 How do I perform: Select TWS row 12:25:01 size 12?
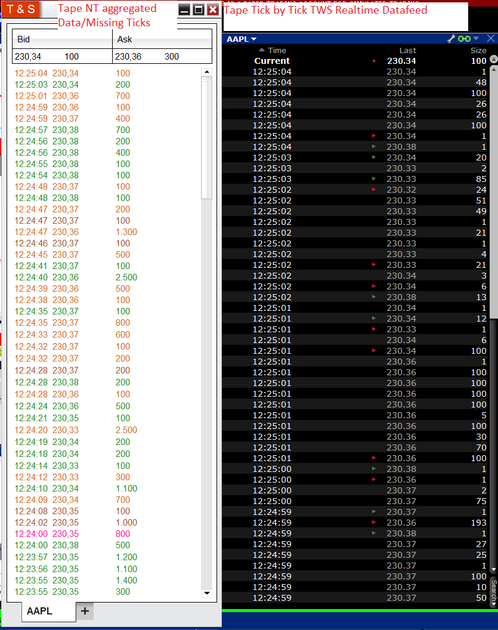(x=356, y=318)
